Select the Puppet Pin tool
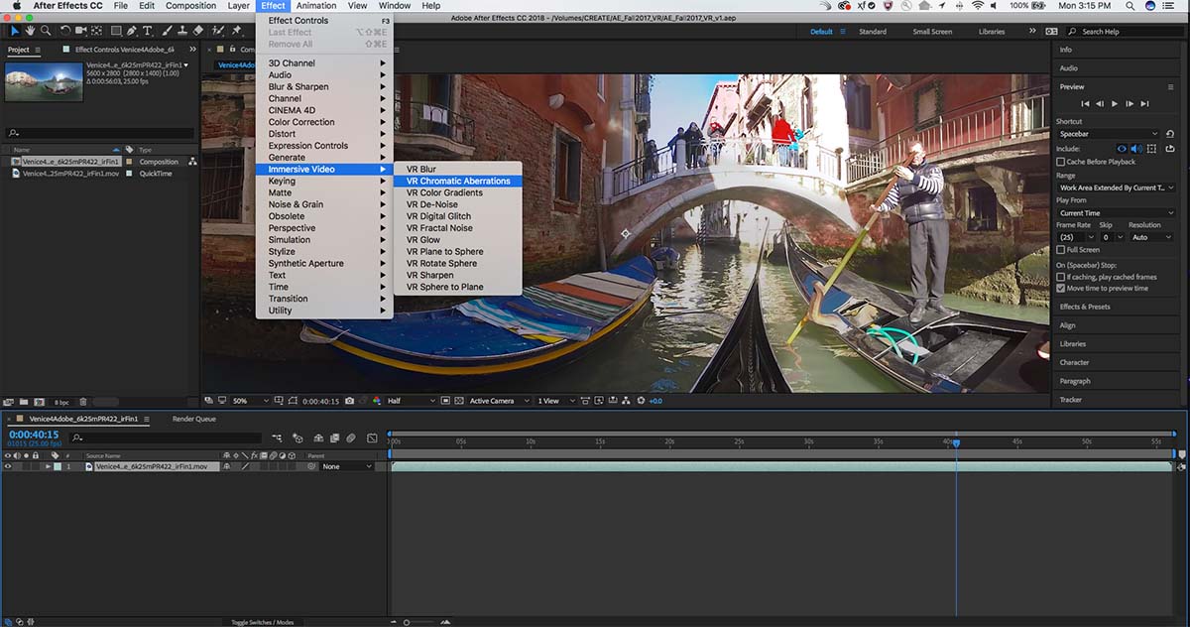The image size is (1190, 627). (236, 31)
